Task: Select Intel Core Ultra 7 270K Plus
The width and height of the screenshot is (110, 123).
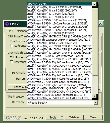Action: point(59,7)
